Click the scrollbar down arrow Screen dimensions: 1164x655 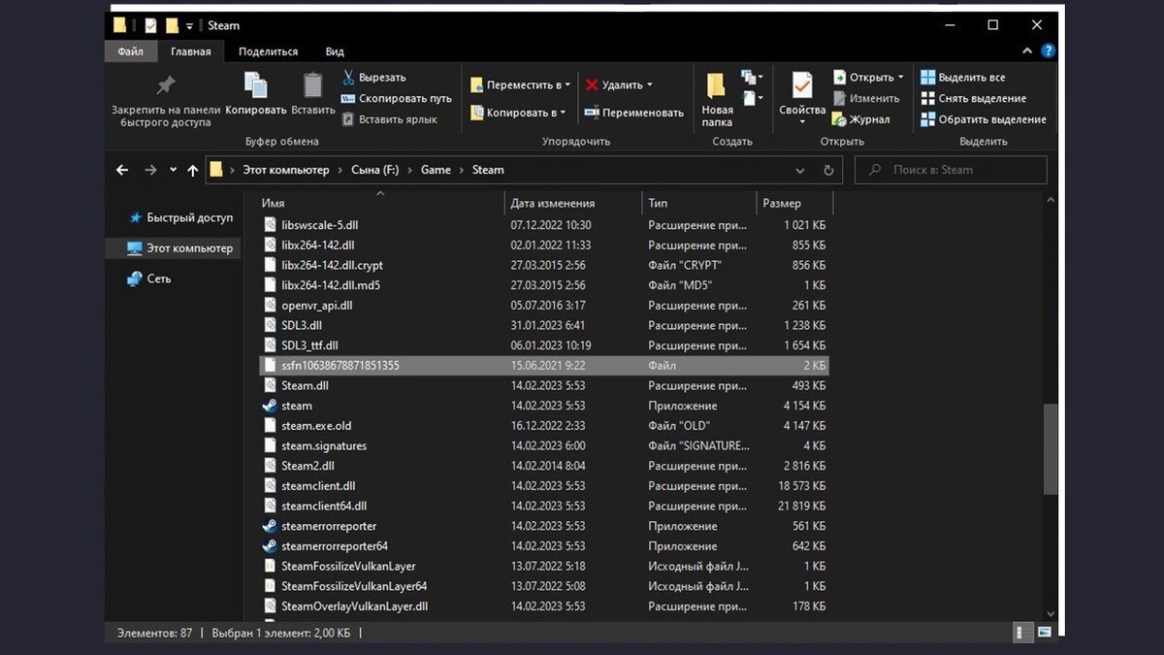tap(1051, 613)
